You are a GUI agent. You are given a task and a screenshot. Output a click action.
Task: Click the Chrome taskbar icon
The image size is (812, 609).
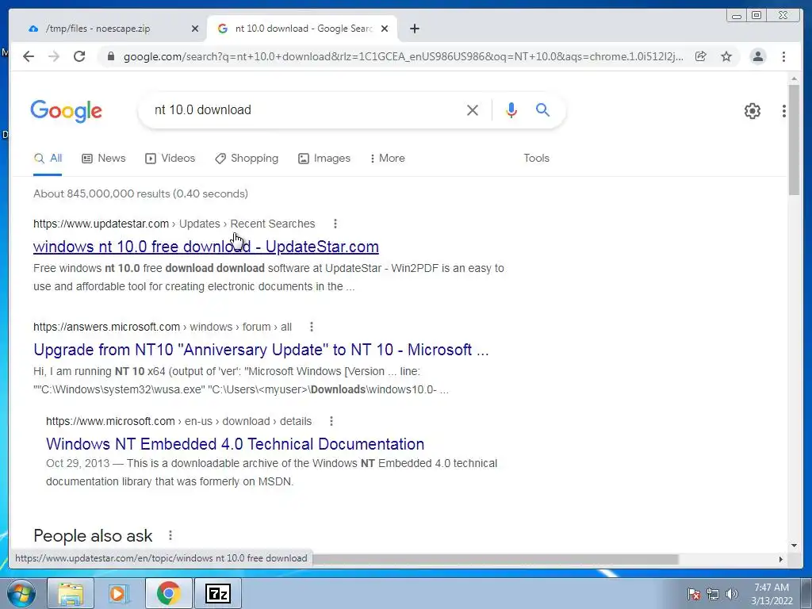click(168, 593)
